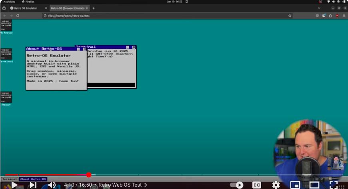Expand the 'Retro Web OS Test' chapter chevron
The height and width of the screenshot is (189, 348).
coord(146,185)
